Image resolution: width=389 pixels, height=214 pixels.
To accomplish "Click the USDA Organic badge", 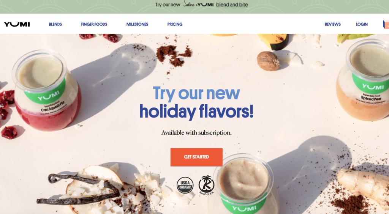I will [x=185, y=185].
